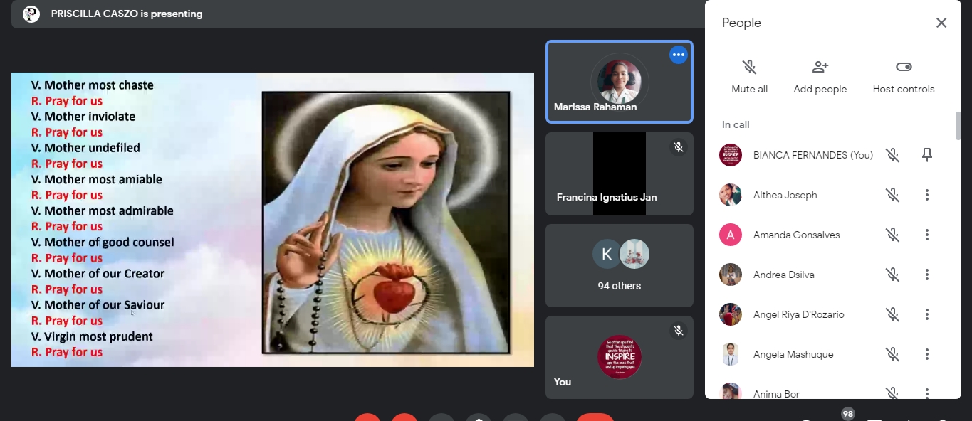
Task: Click the Virgin Mary image on the slide
Action: [x=386, y=223]
